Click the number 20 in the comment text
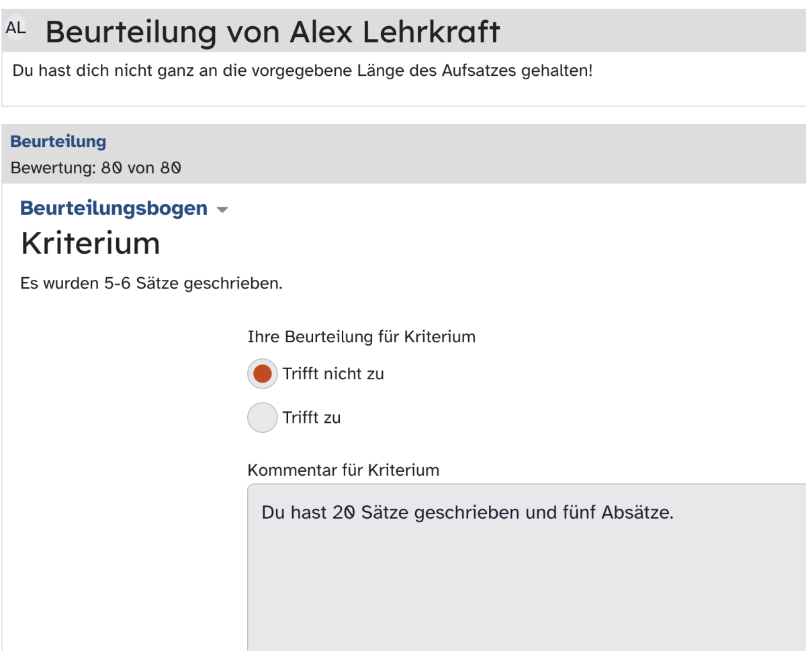The image size is (806, 651). pos(343,513)
